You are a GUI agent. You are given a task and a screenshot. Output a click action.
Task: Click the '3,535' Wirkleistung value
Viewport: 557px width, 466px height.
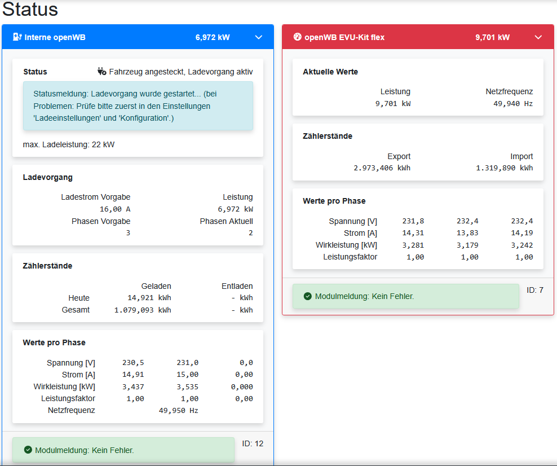188,386
